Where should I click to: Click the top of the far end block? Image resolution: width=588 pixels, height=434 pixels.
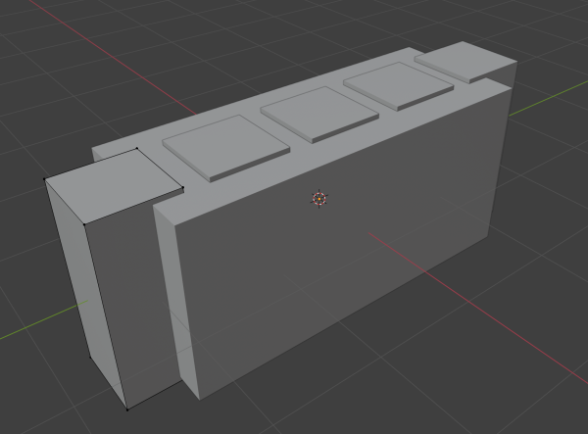coord(463,60)
